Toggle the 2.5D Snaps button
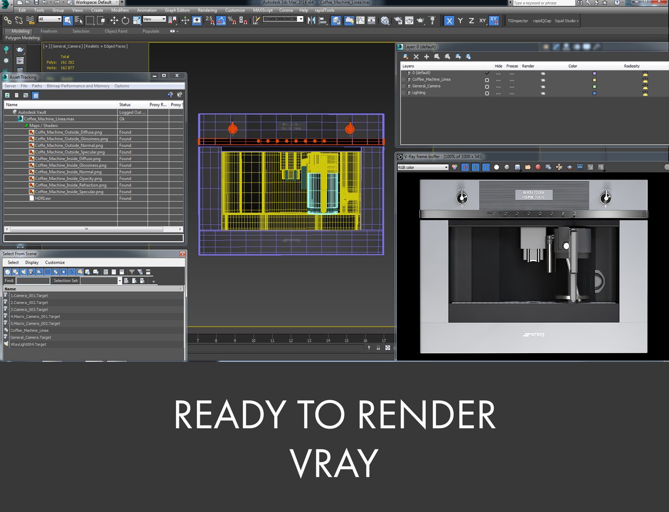This screenshot has width=669, height=512. (210, 20)
